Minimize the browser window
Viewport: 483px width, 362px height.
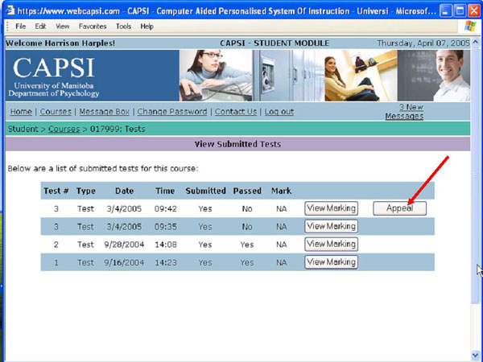(445, 11)
